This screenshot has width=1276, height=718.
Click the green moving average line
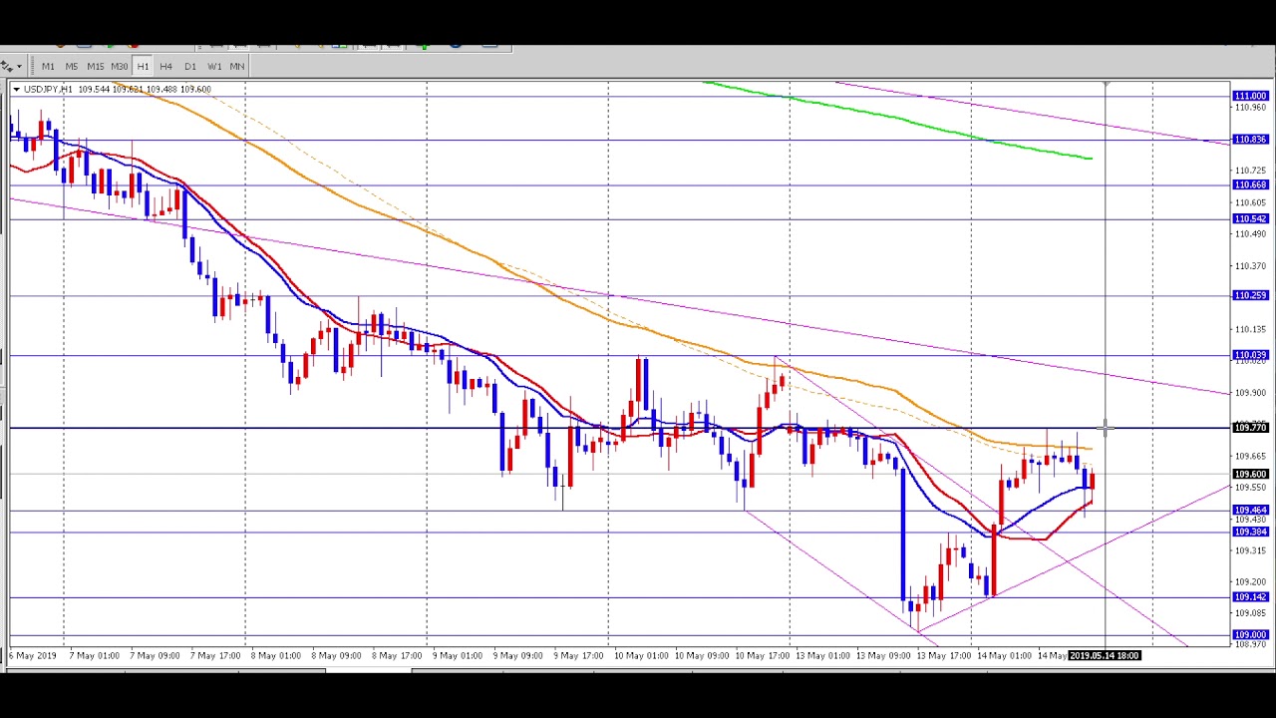click(x=897, y=120)
